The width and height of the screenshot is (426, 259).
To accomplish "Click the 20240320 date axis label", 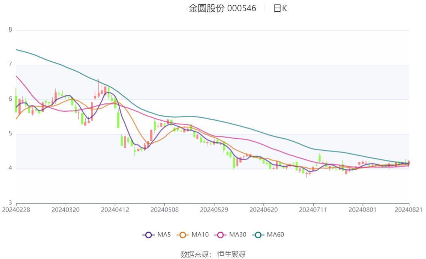I will pos(65,210).
